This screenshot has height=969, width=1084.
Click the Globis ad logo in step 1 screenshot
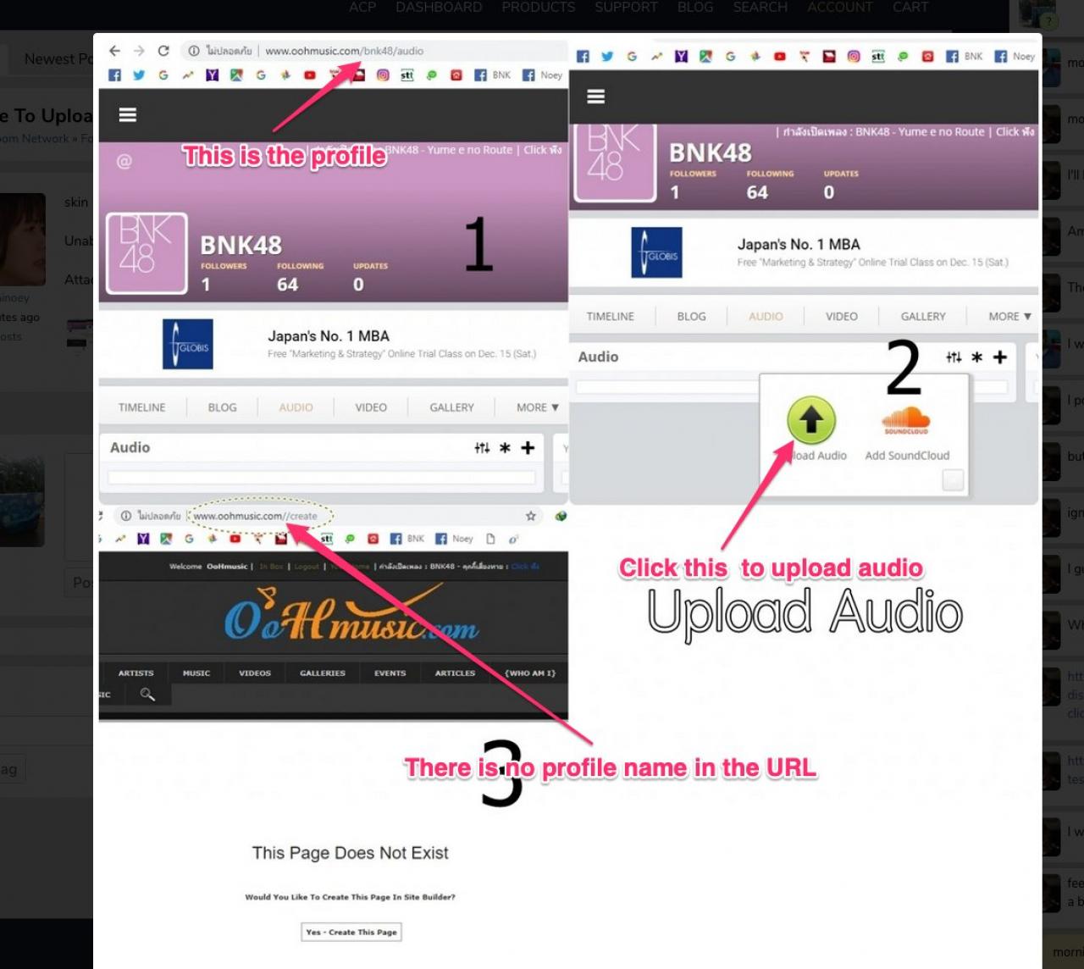(x=188, y=344)
